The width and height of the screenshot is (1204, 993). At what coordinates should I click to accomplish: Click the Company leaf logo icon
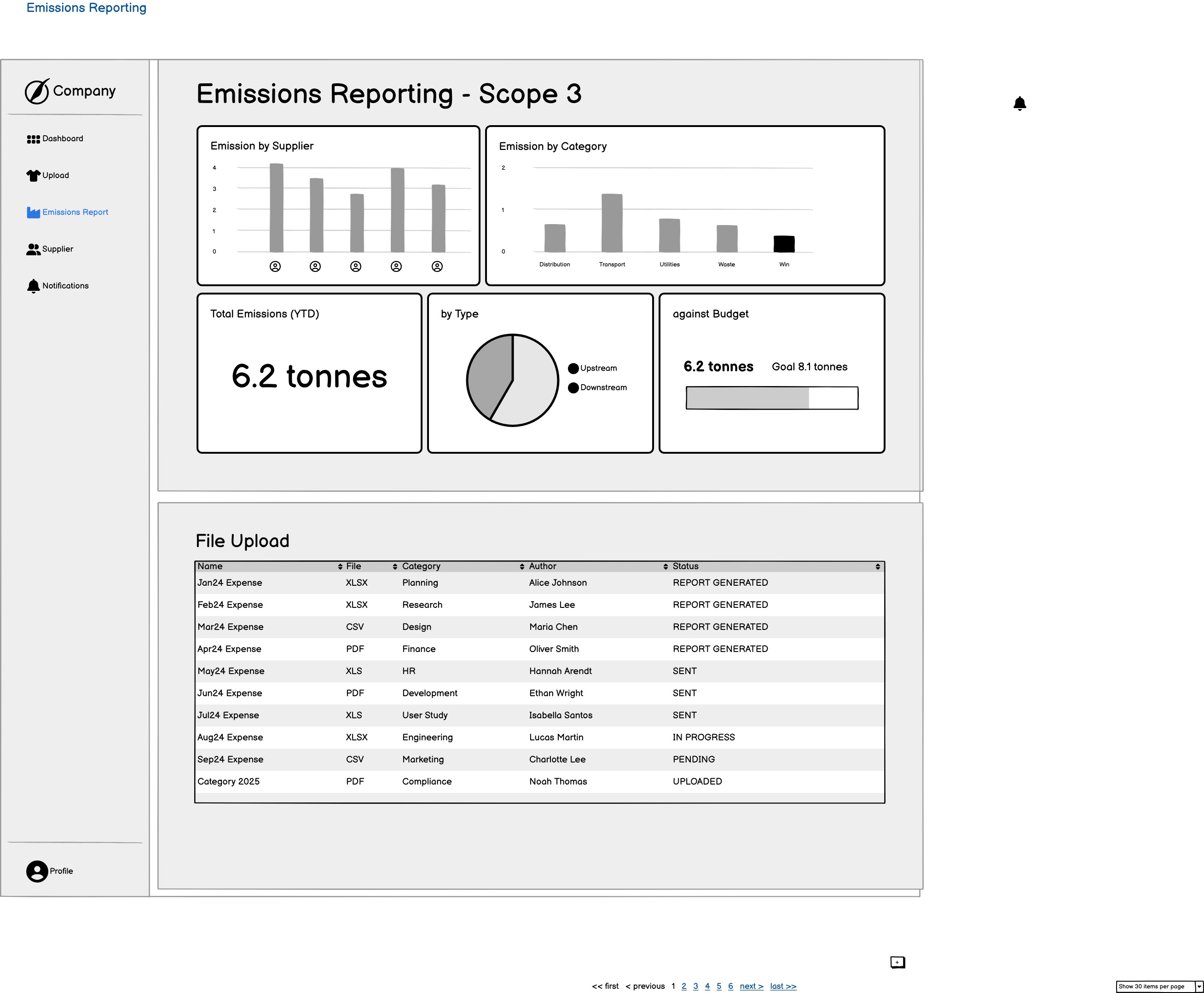click(37, 92)
